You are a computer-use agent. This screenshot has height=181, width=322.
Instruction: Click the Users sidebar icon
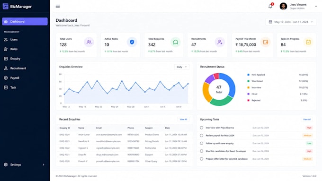[6, 40]
